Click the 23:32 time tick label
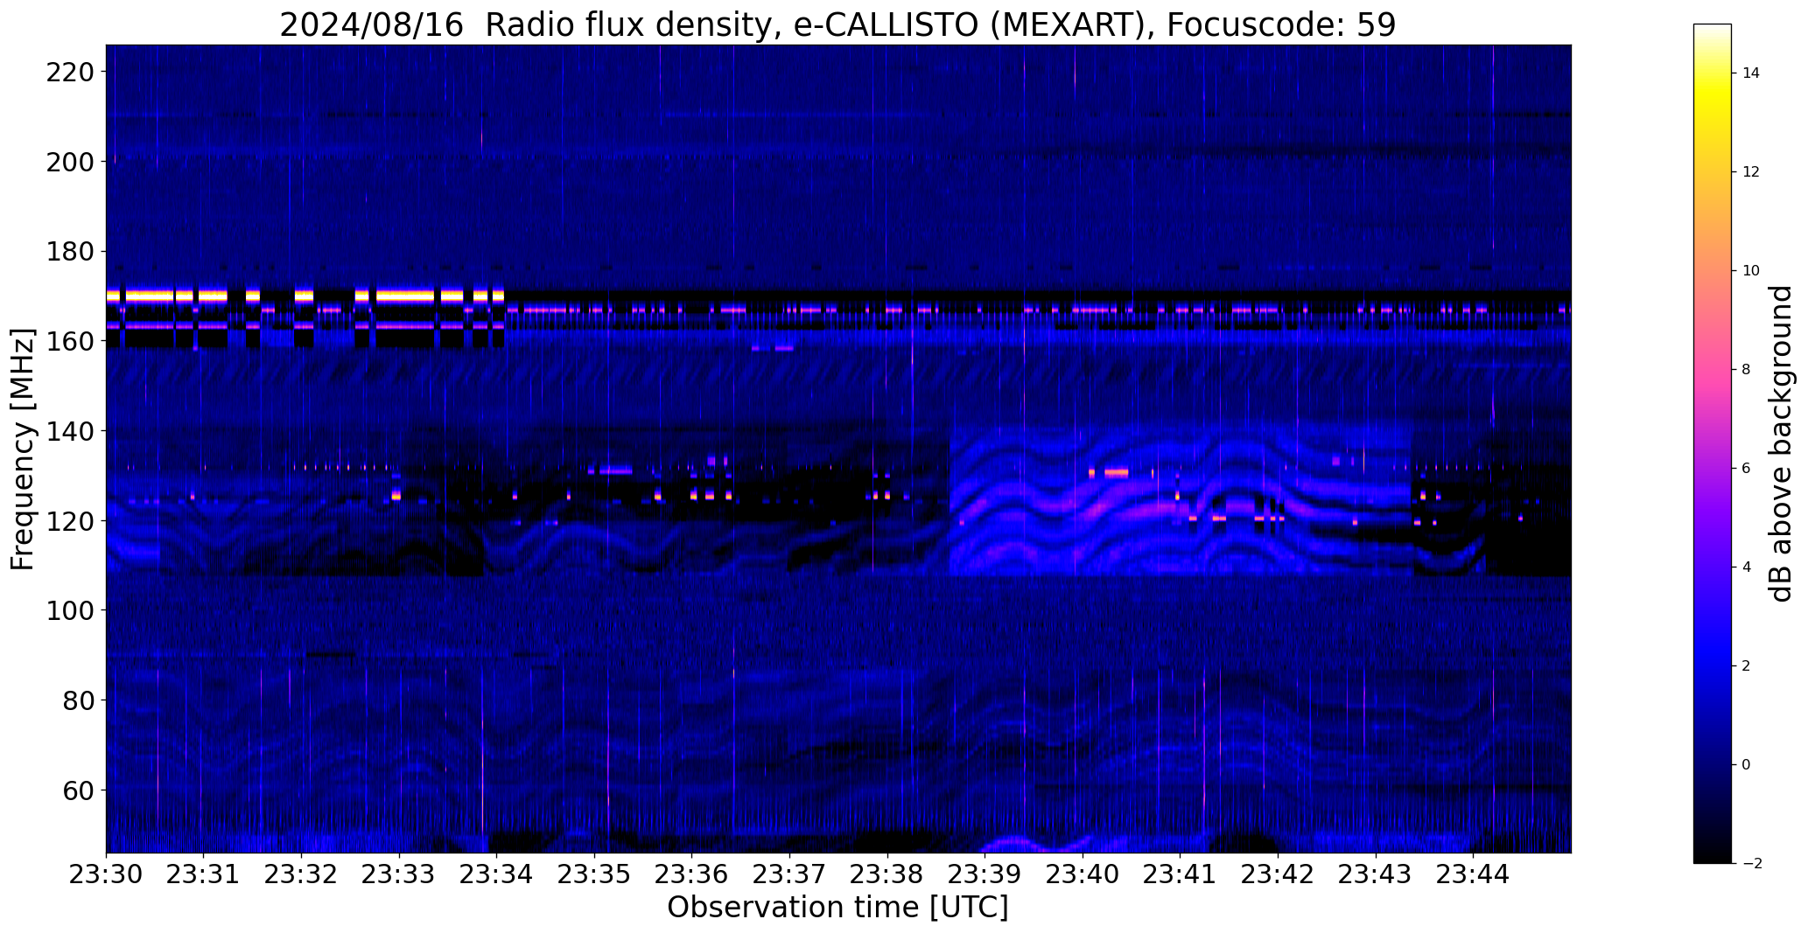 [x=301, y=874]
